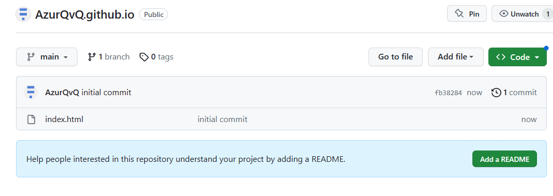This screenshot has height=196, width=553.
Task: Open the fb38284 commit hash link
Action: pyautogui.click(x=448, y=93)
